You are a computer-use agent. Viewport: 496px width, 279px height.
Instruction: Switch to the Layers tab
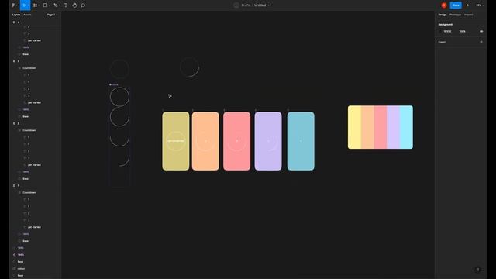point(16,15)
